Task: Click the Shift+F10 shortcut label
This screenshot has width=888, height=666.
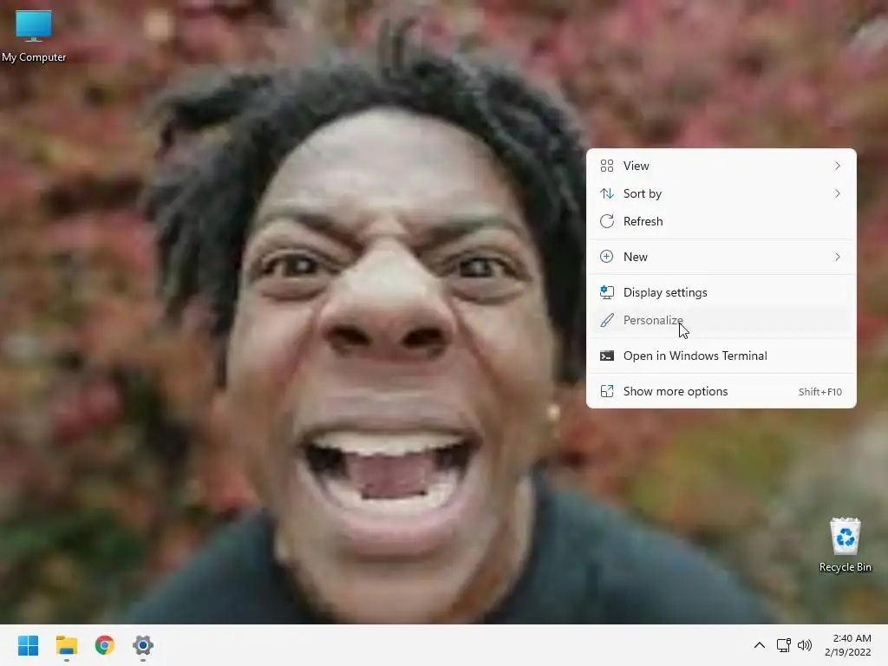Action: [x=820, y=392]
